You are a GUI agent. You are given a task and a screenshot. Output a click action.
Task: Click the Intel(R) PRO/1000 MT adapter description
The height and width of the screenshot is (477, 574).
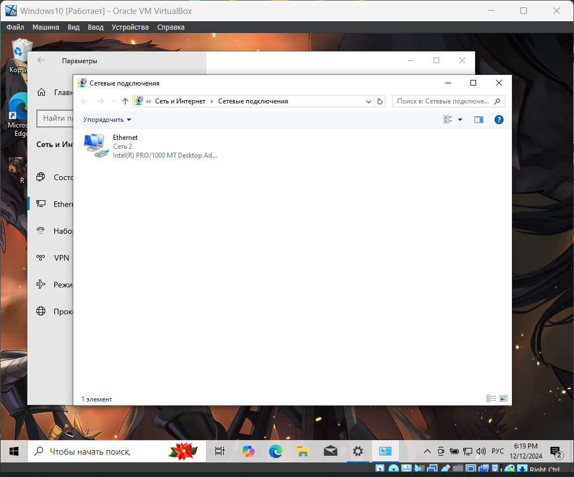[x=164, y=155]
